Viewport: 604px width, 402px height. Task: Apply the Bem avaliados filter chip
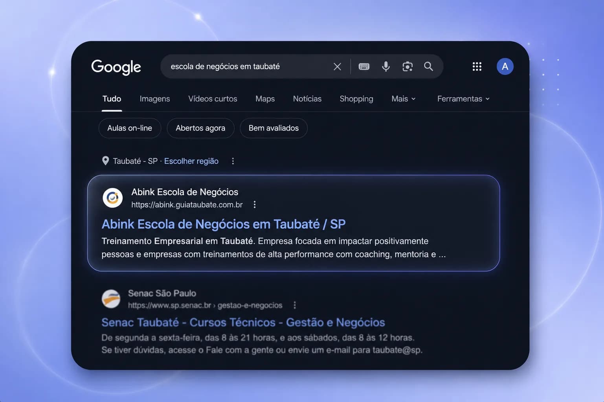coord(274,128)
